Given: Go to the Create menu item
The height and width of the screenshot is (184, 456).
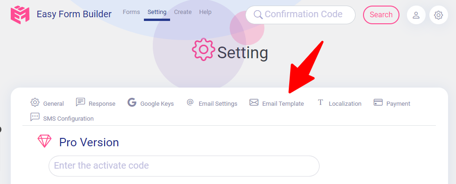Looking at the screenshot, I should 183,12.
